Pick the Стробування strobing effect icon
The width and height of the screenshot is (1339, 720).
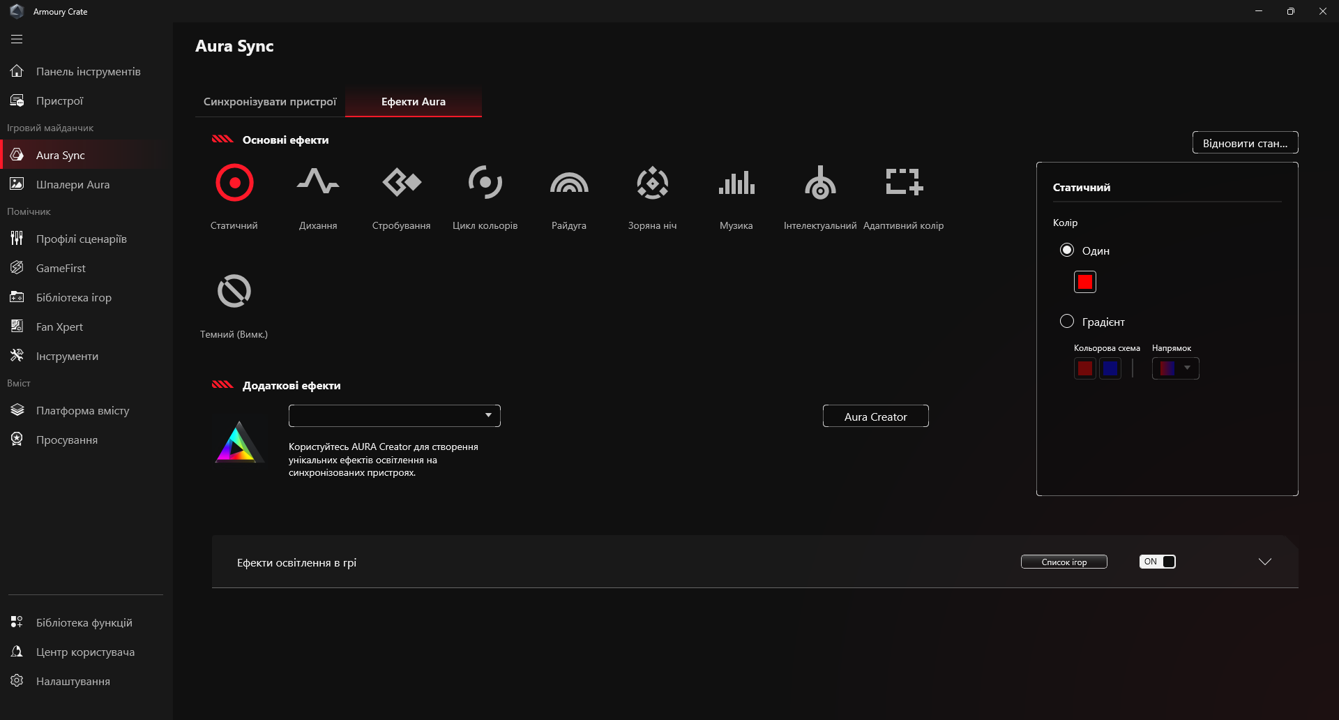pos(402,182)
